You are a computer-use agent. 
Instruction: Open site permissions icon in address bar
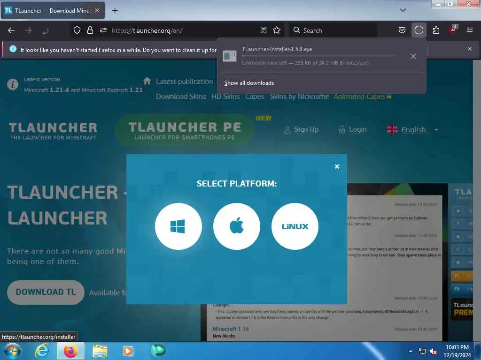tap(103, 30)
